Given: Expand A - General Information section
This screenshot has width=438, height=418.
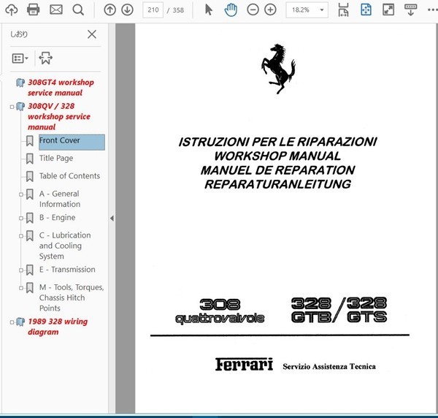Looking at the screenshot, I should (21, 194).
